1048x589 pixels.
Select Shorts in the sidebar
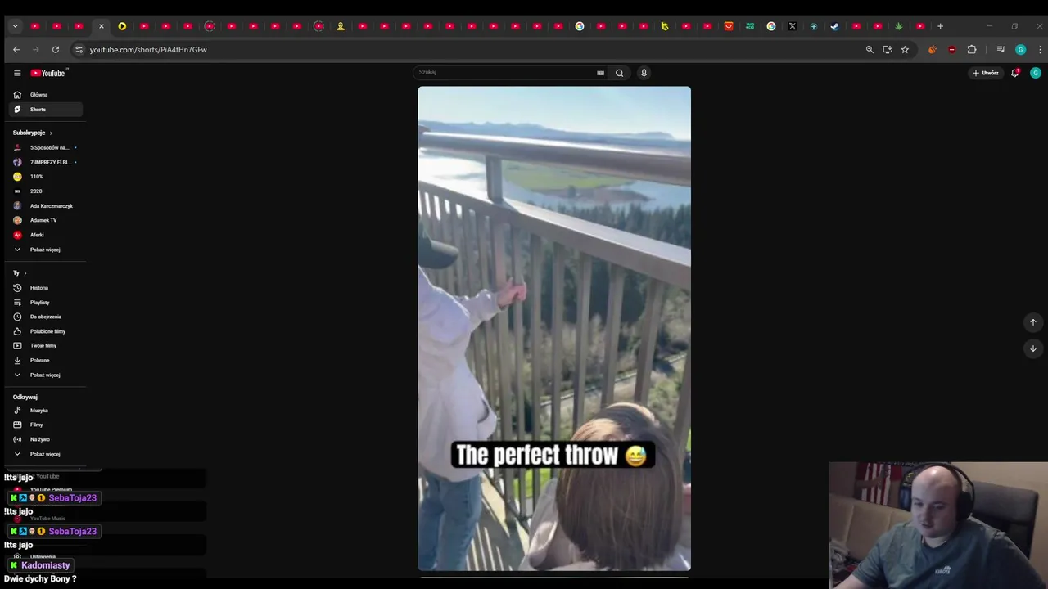(46, 110)
